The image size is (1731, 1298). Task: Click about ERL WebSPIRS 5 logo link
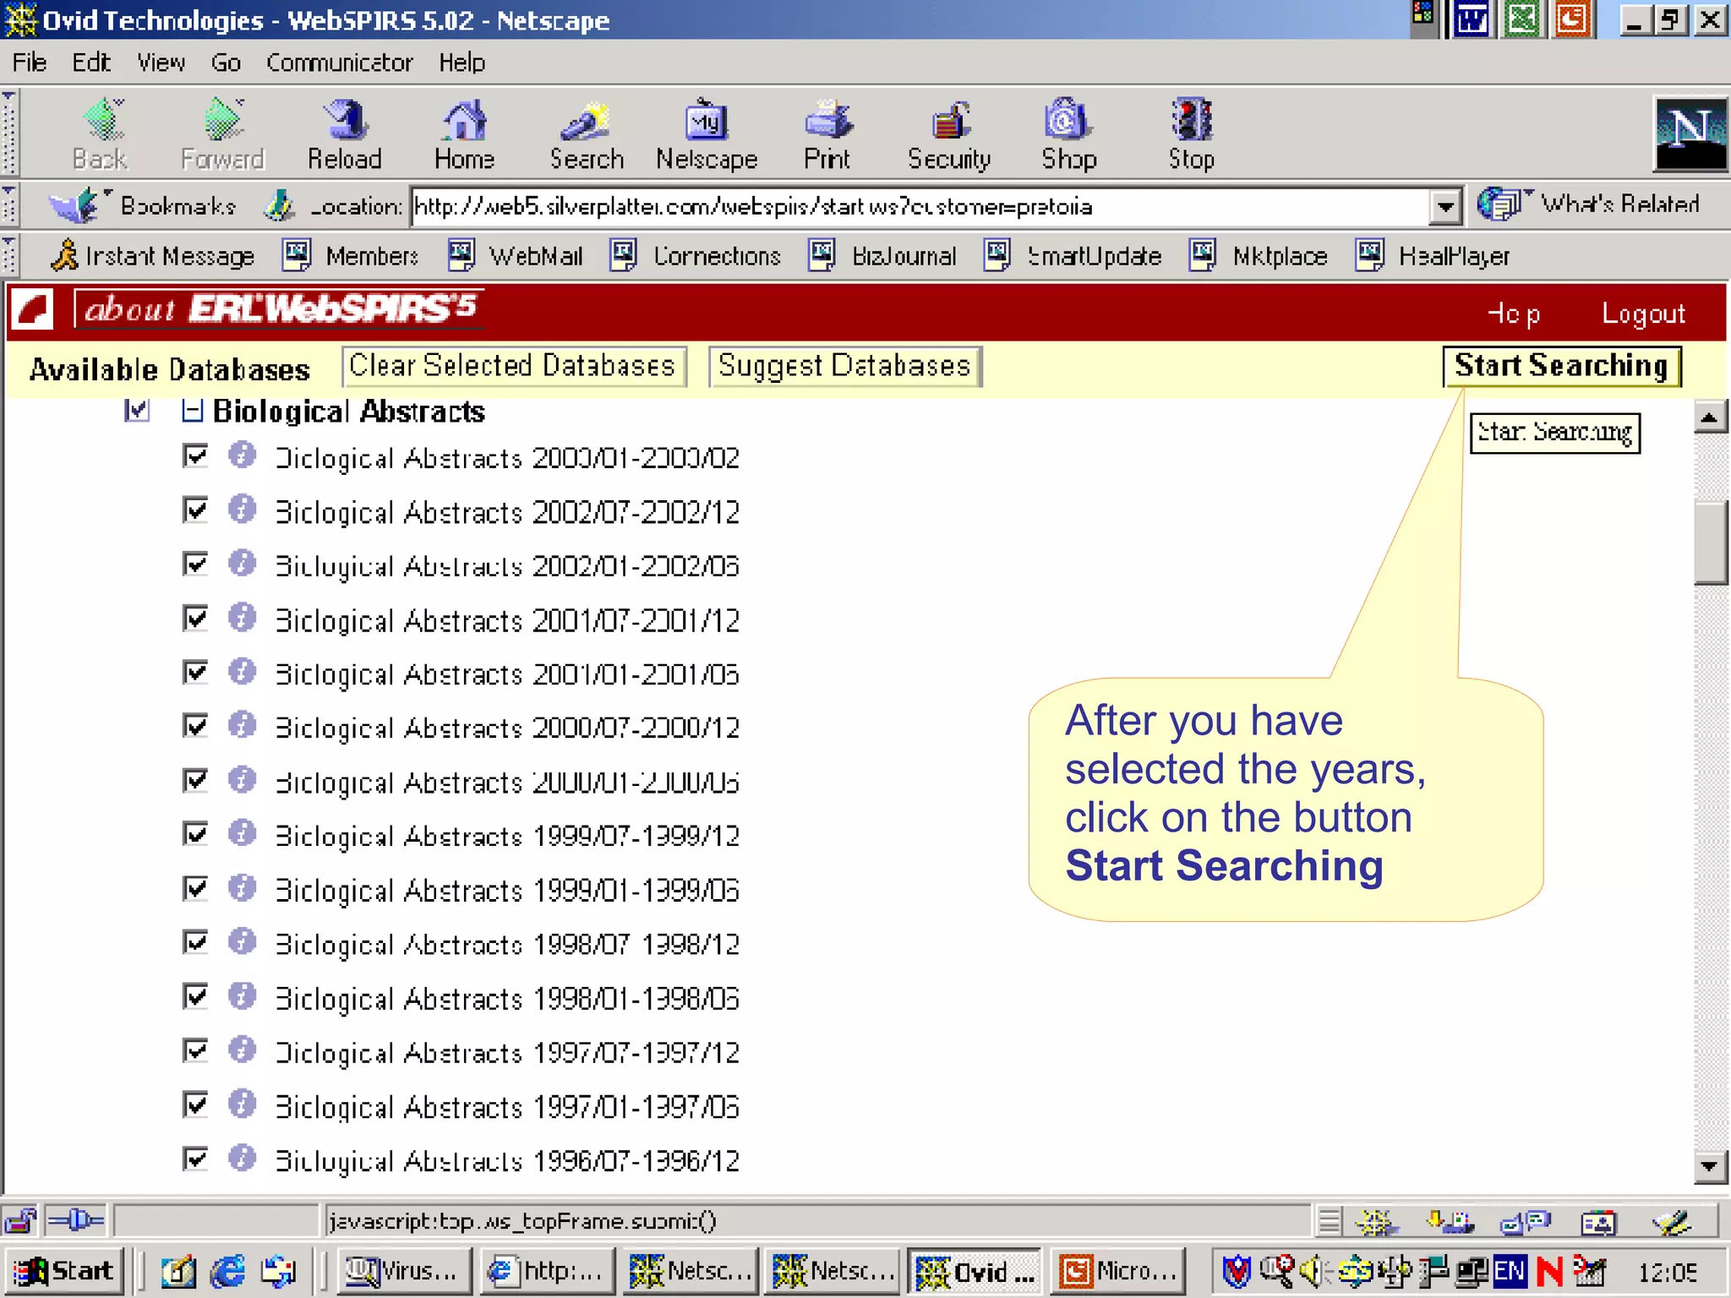pyautogui.click(x=279, y=308)
